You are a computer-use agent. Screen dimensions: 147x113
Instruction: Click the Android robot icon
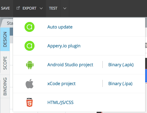(x=30, y=65)
